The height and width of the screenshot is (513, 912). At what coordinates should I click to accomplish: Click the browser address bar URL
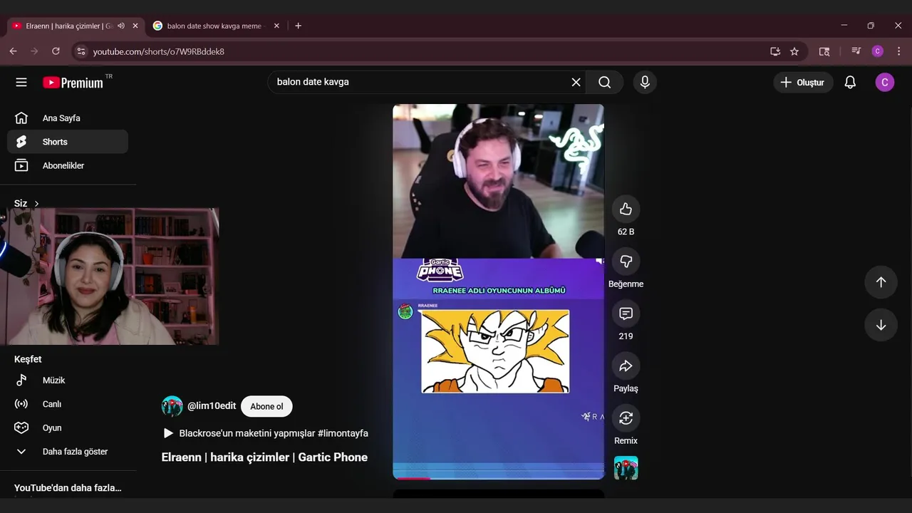[159, 51]
